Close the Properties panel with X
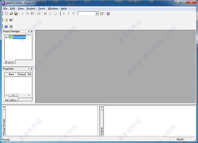The height and width of the screenshot is (143, 198). (x=32, y=69)
